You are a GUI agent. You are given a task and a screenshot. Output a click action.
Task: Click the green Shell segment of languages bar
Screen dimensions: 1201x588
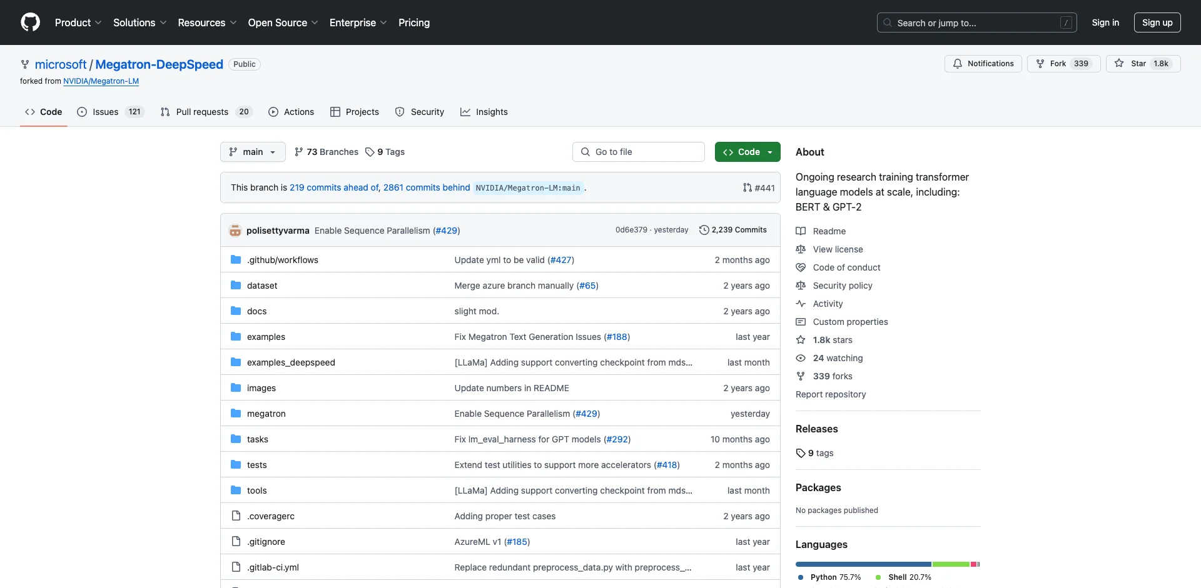[951, 564]
